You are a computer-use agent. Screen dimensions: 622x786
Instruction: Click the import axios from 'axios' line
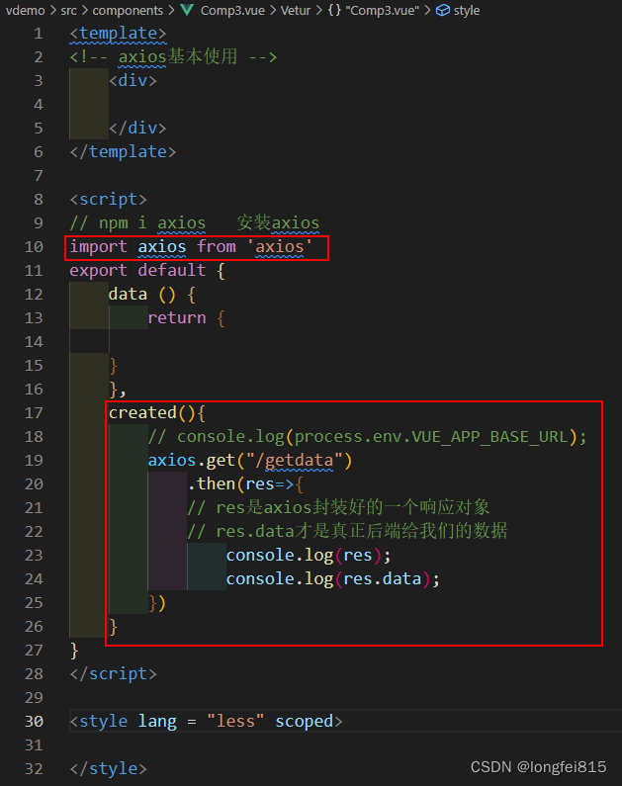pos(191,246)
